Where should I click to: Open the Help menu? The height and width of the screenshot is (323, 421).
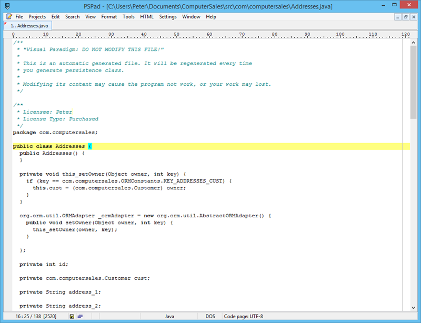coord(211,17)
